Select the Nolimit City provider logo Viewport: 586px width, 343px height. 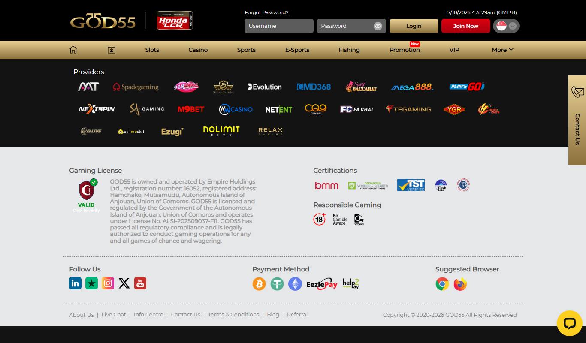(x=221, y=131)
